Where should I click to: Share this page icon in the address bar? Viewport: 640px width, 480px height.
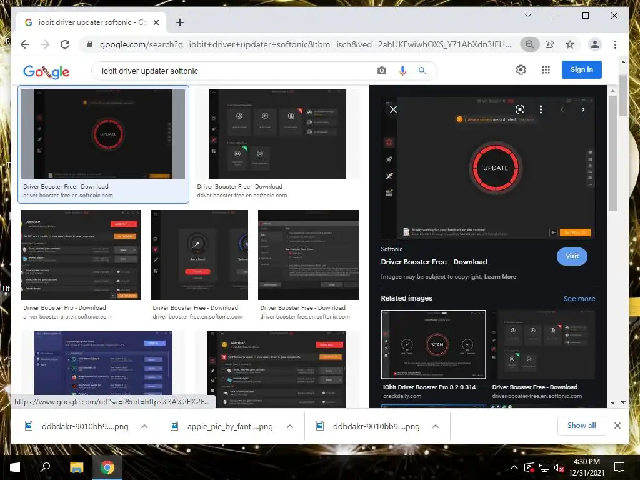[550, 44]
